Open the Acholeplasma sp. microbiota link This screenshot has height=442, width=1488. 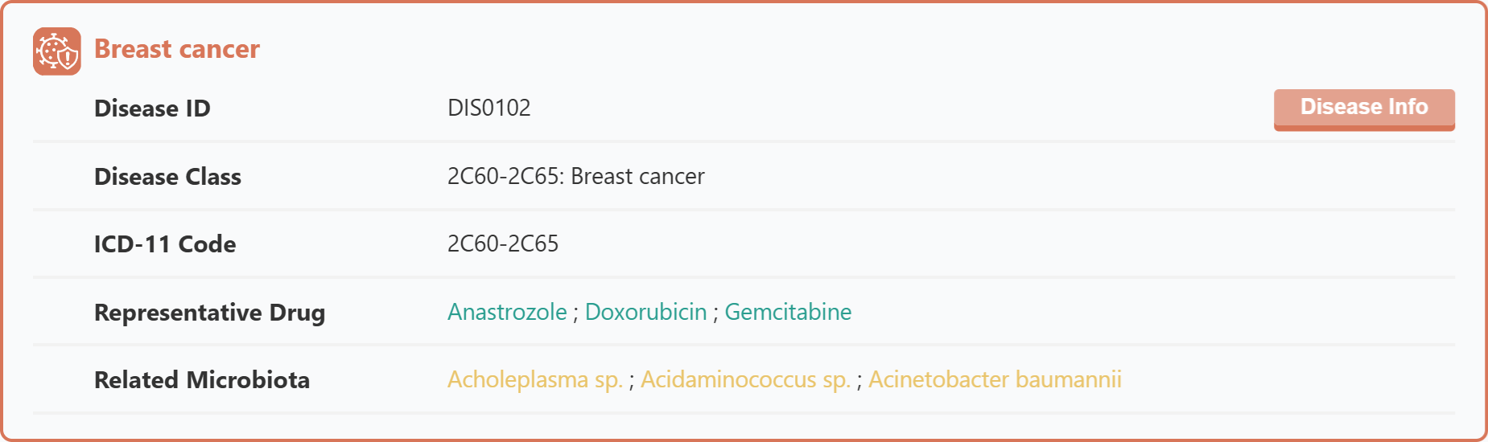tap(535, 380)
